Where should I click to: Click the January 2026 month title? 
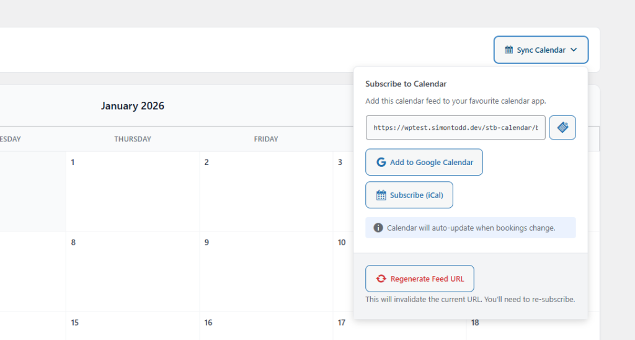[133, 106]
